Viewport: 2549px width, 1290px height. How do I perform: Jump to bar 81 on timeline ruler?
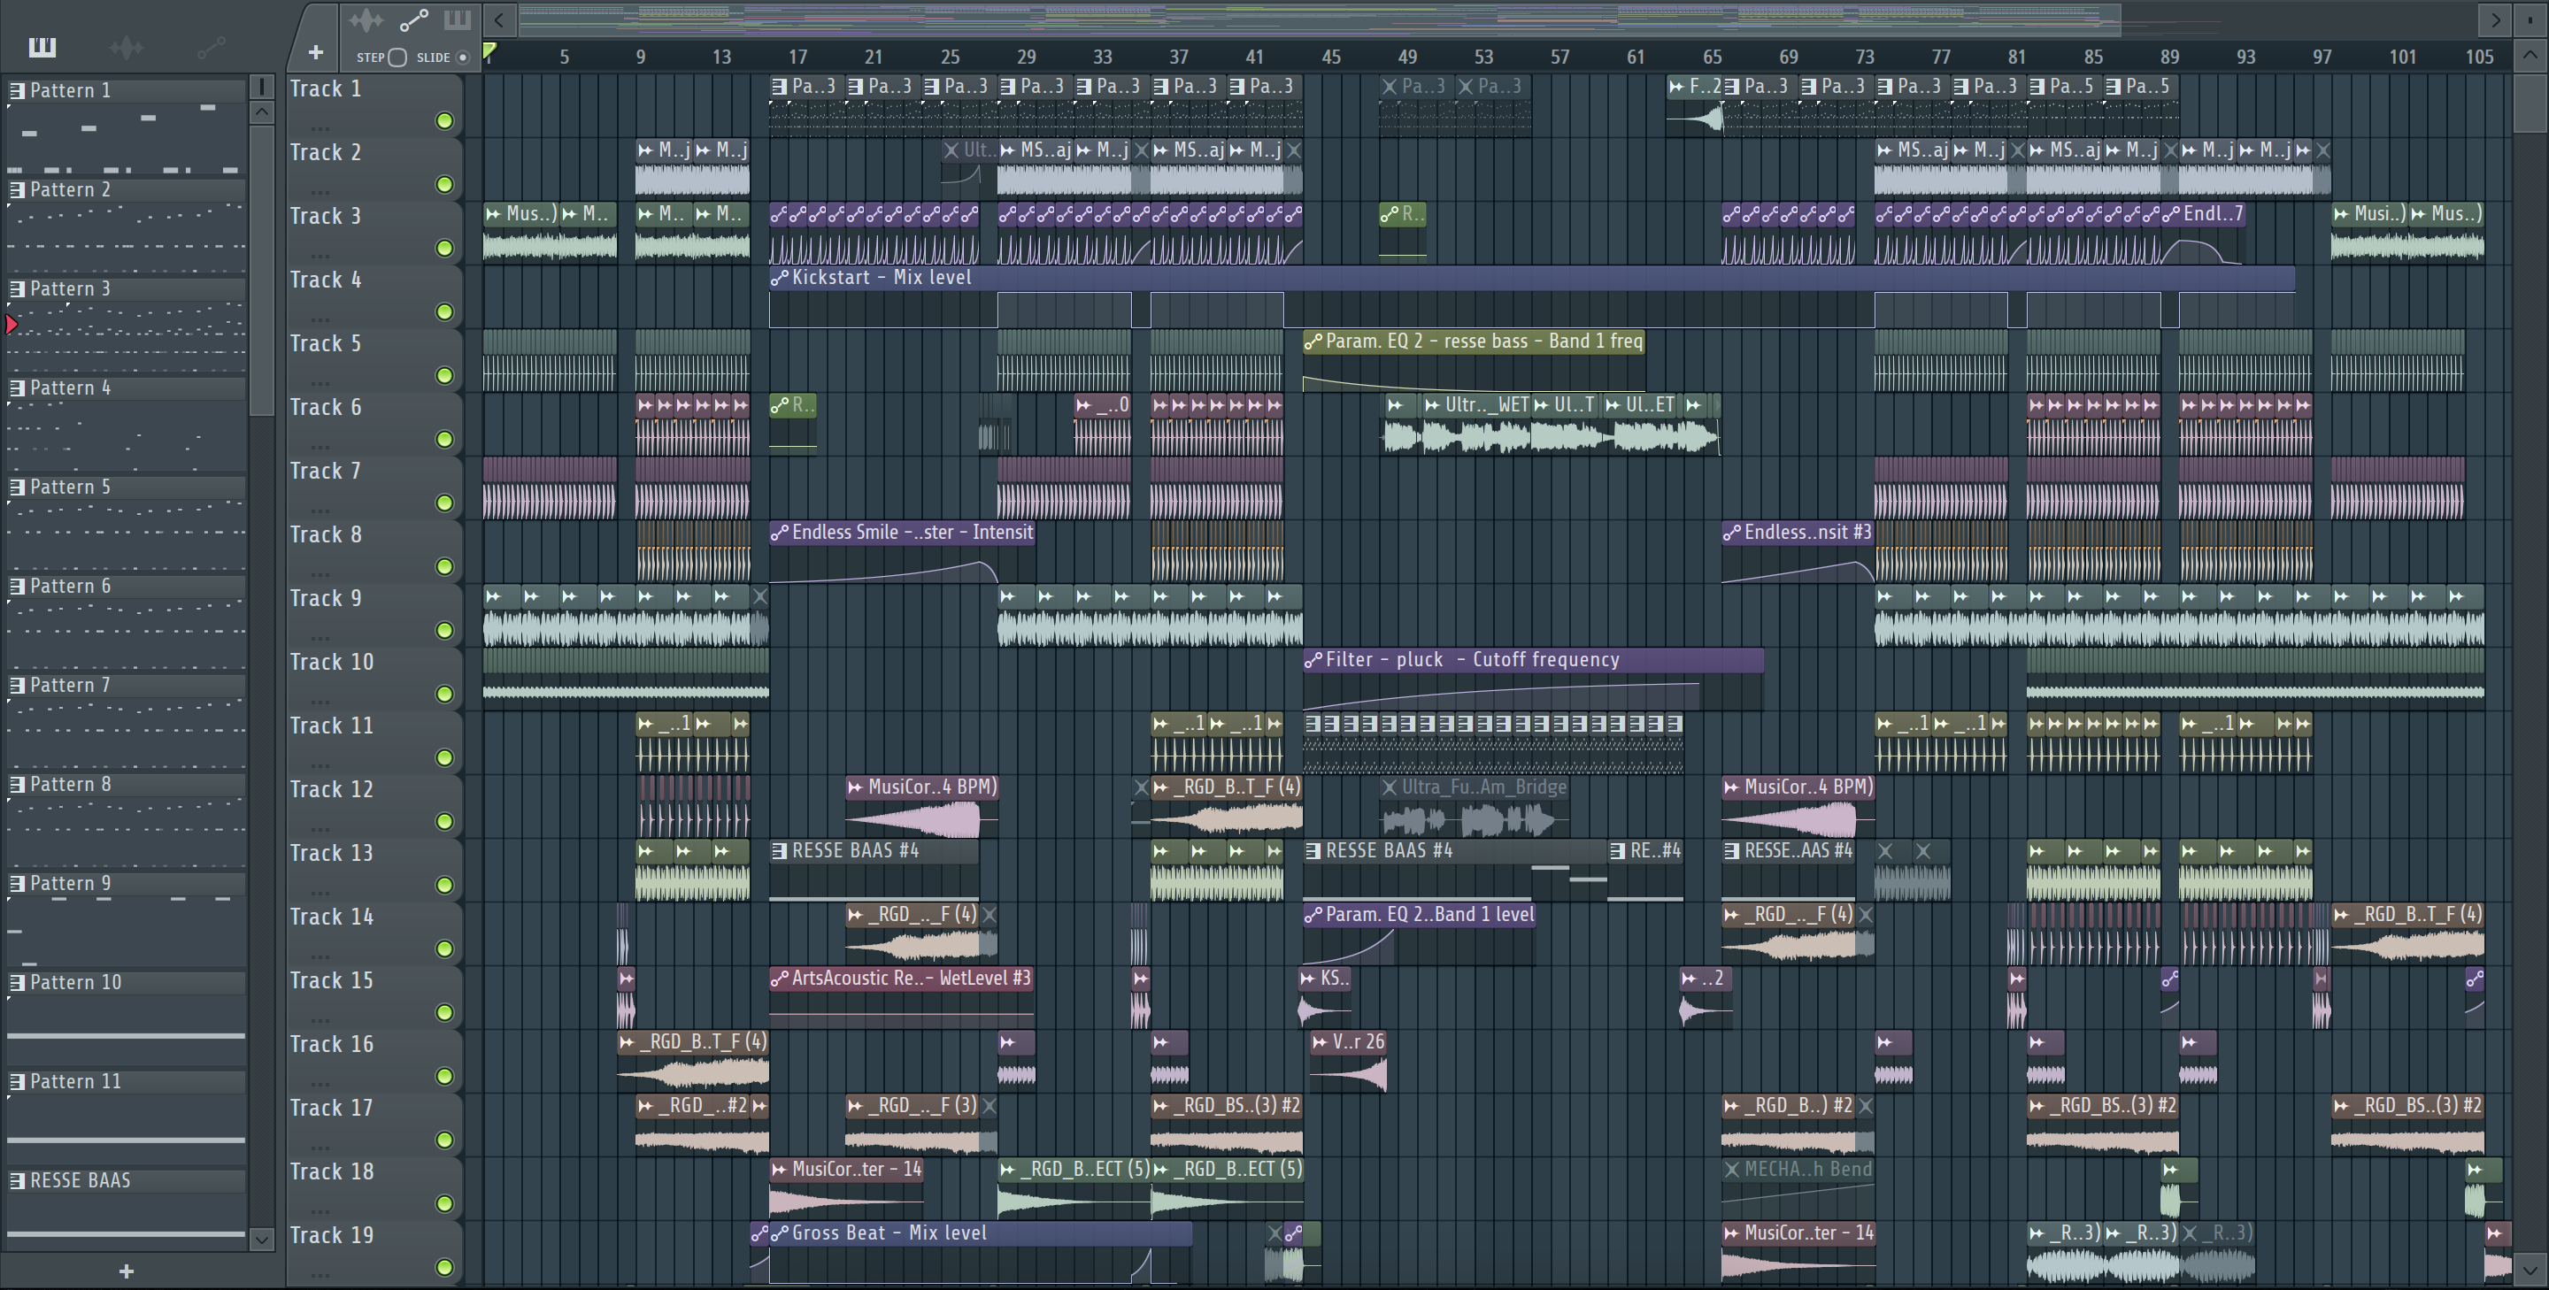point(2017,58)
